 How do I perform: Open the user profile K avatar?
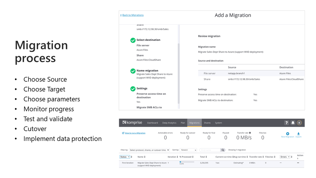299,123
